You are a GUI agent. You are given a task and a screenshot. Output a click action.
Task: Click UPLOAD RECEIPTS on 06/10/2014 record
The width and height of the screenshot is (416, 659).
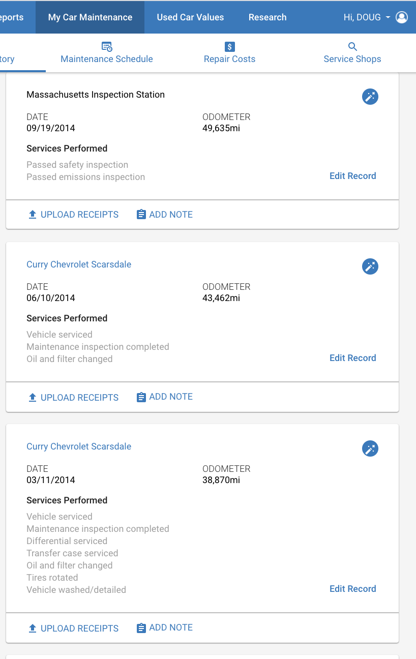[73, 398]
